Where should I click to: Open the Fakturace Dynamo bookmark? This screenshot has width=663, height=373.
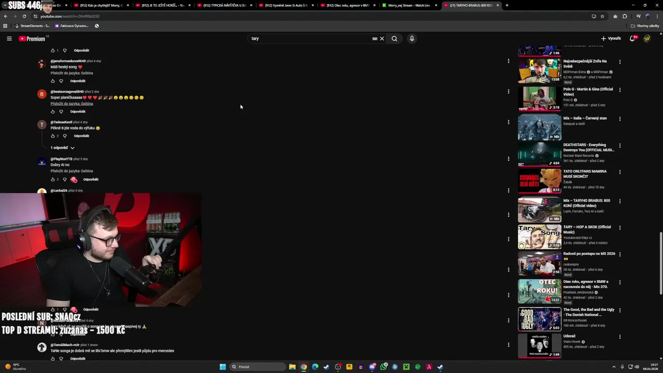coord(72,25)
